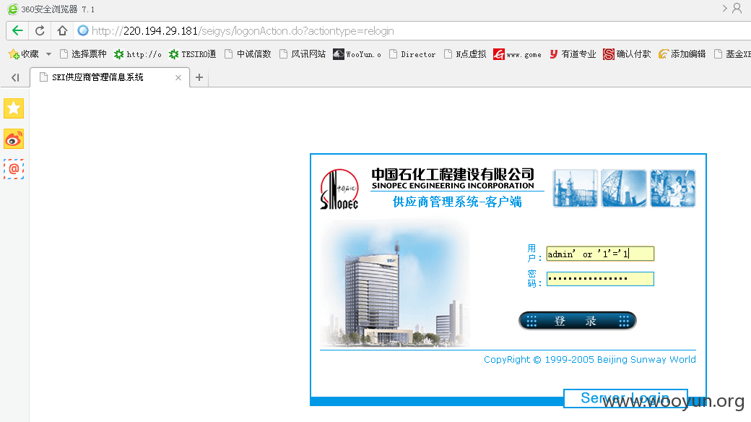The image size is (751, 422).
Task: Click the 360 browser logo in title bar
Action: 13,9
